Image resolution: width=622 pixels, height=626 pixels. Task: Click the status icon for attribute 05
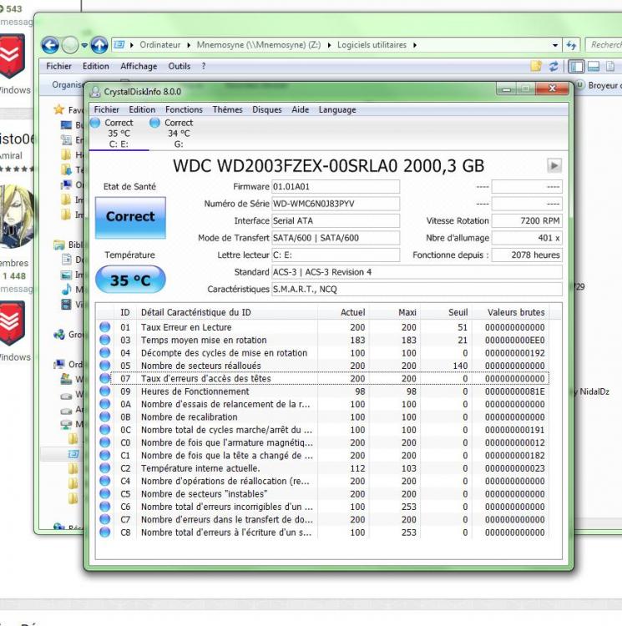click(105, 366)
